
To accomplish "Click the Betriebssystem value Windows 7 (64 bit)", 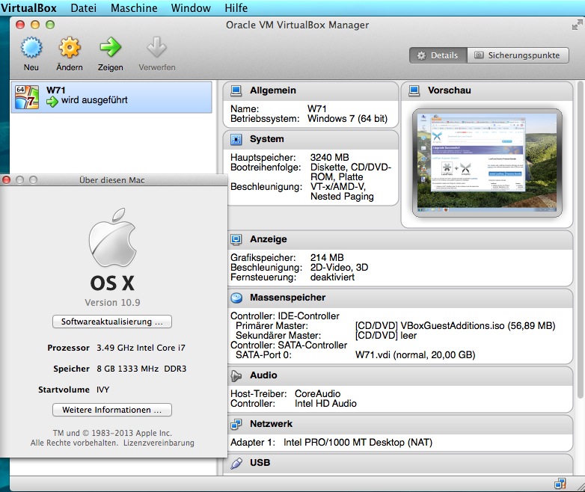I will [347, 119].
